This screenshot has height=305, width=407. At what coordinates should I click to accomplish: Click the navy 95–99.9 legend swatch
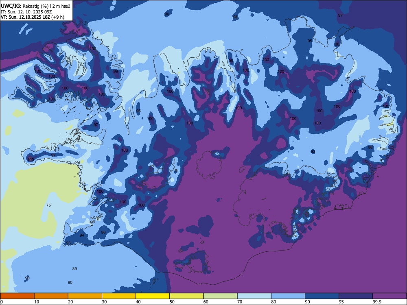(356, 296)
